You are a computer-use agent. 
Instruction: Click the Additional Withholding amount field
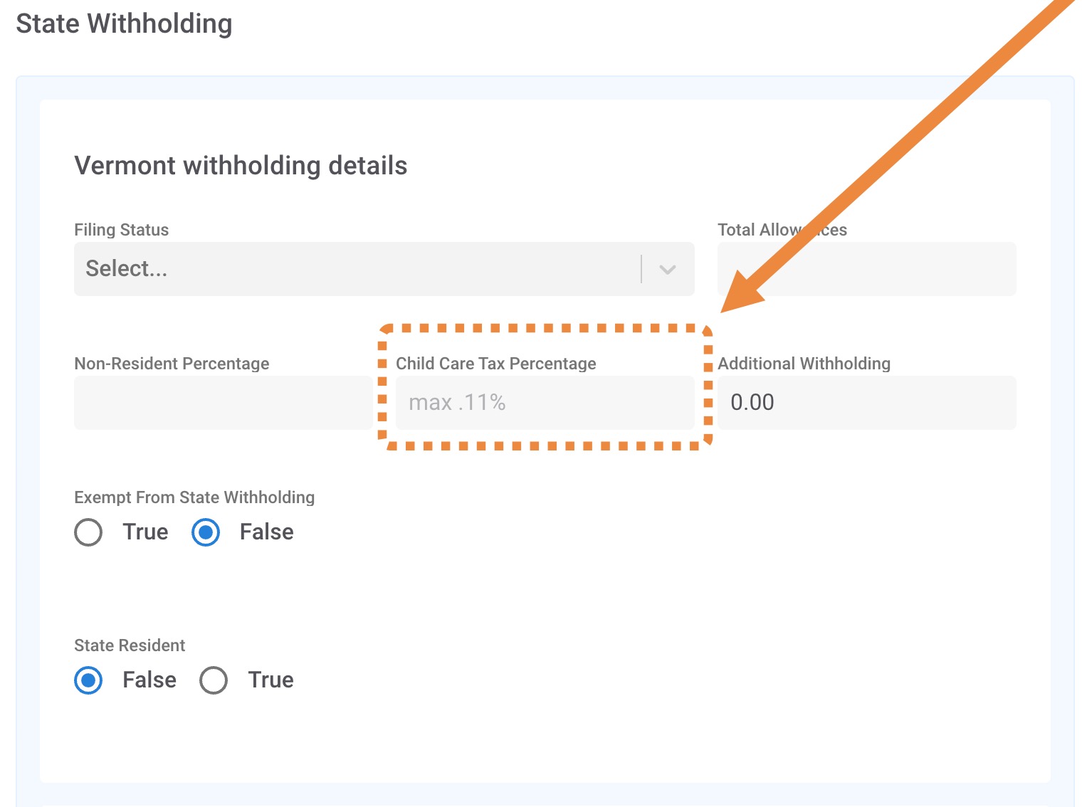point(866,403)
